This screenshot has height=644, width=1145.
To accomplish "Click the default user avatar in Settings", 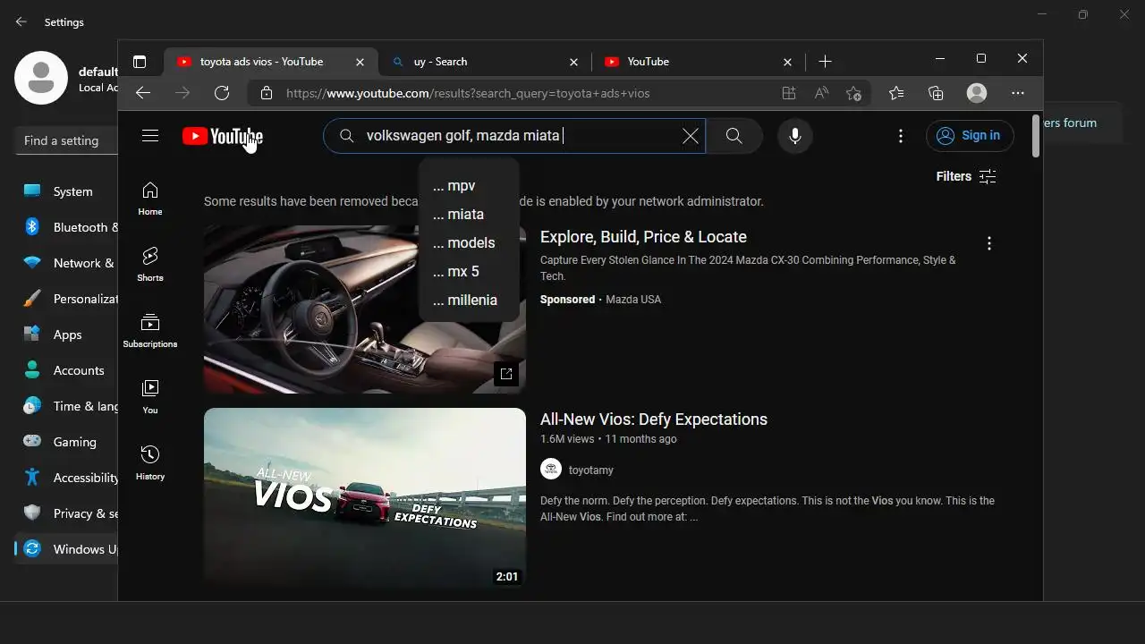I will [x=41, y=78].
